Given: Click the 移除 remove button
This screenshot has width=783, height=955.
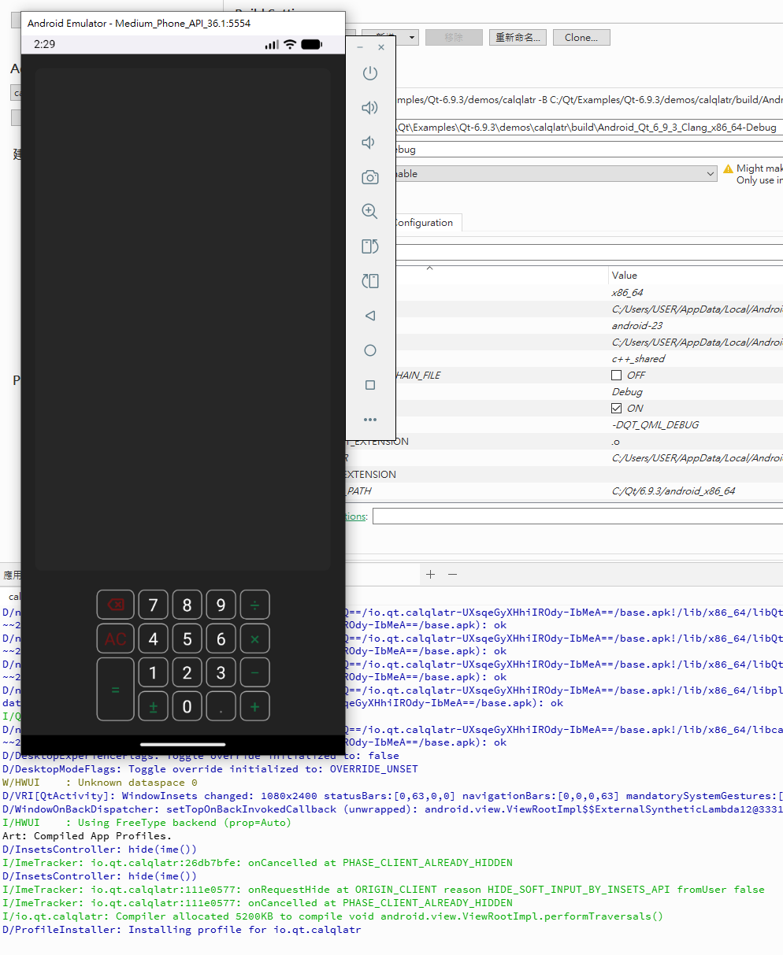Looking at the screenshot, I should tap(454, 37).
